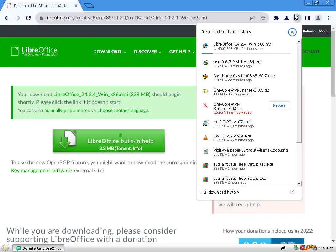Open the Extensions puzzle icon
The height and width of the screenshot is (252, 336).
(x=276, y=18)
